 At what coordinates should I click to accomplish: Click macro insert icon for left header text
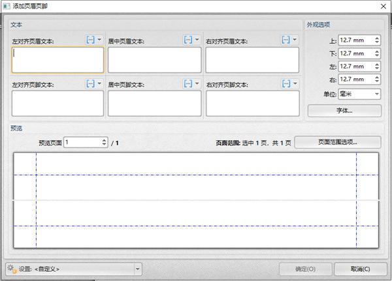(x=90, y=40)
